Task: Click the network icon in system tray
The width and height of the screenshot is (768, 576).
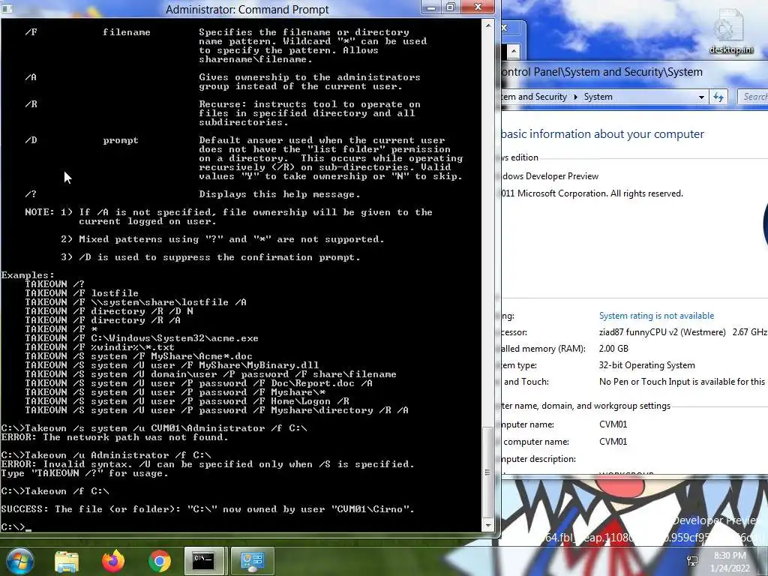Action: 692,561
